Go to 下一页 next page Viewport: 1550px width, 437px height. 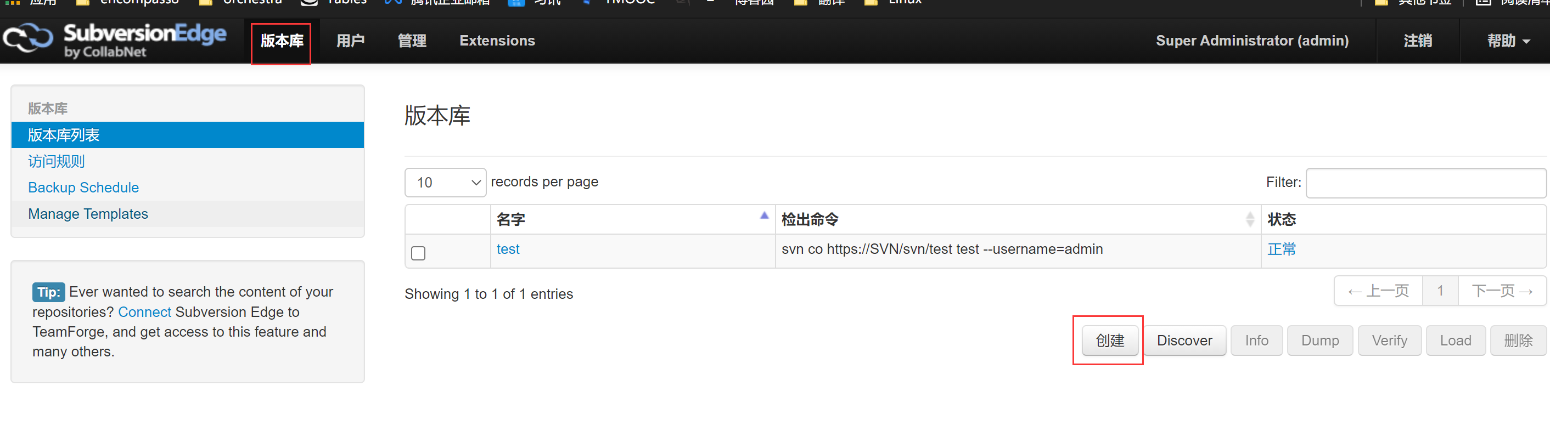click(x=1502, y=291)
